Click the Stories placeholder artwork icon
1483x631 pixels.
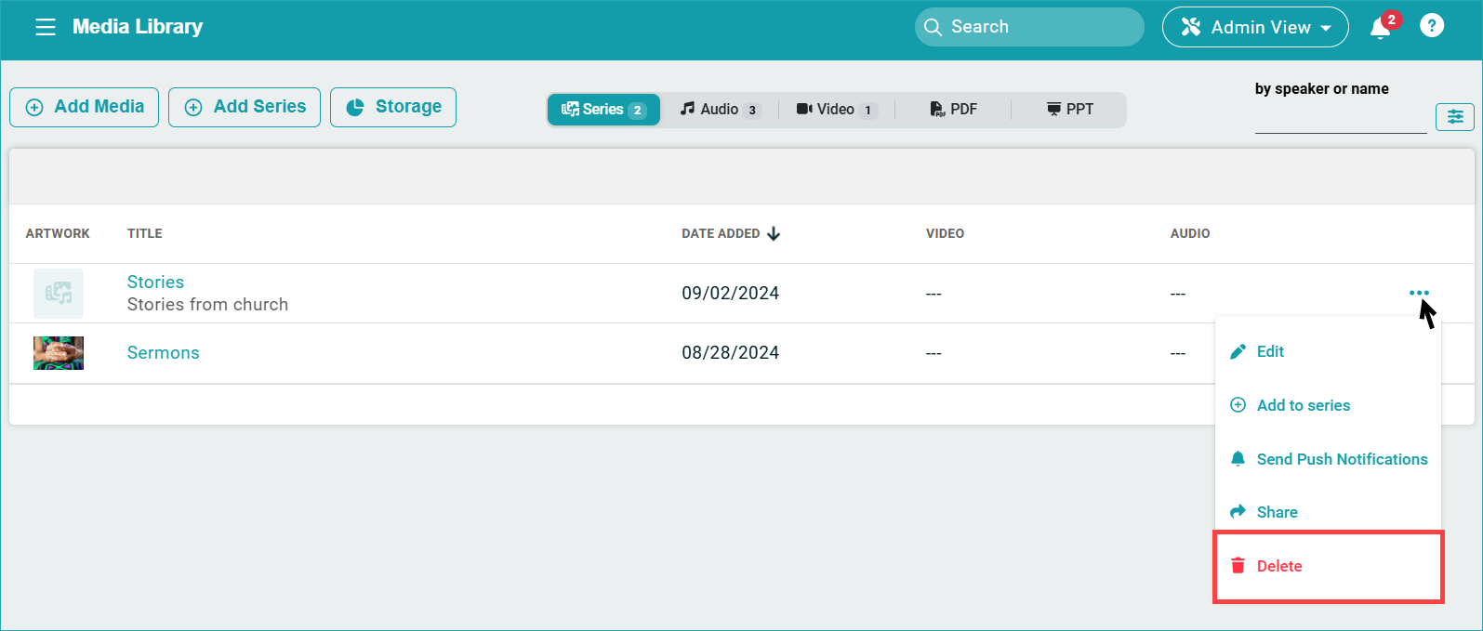click(x=59, y=294)
